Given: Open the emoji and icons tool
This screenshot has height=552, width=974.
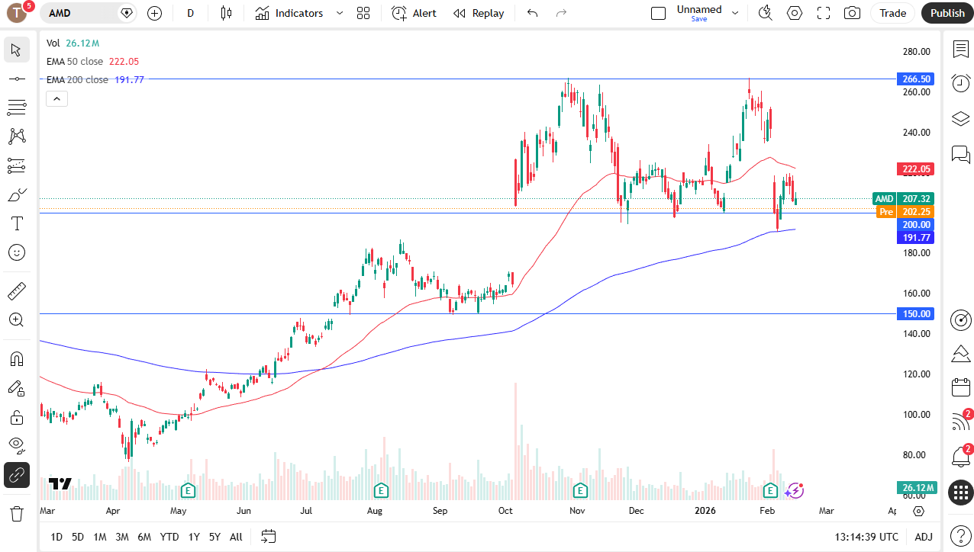Looking at the screenshot, I should point(16,252).
